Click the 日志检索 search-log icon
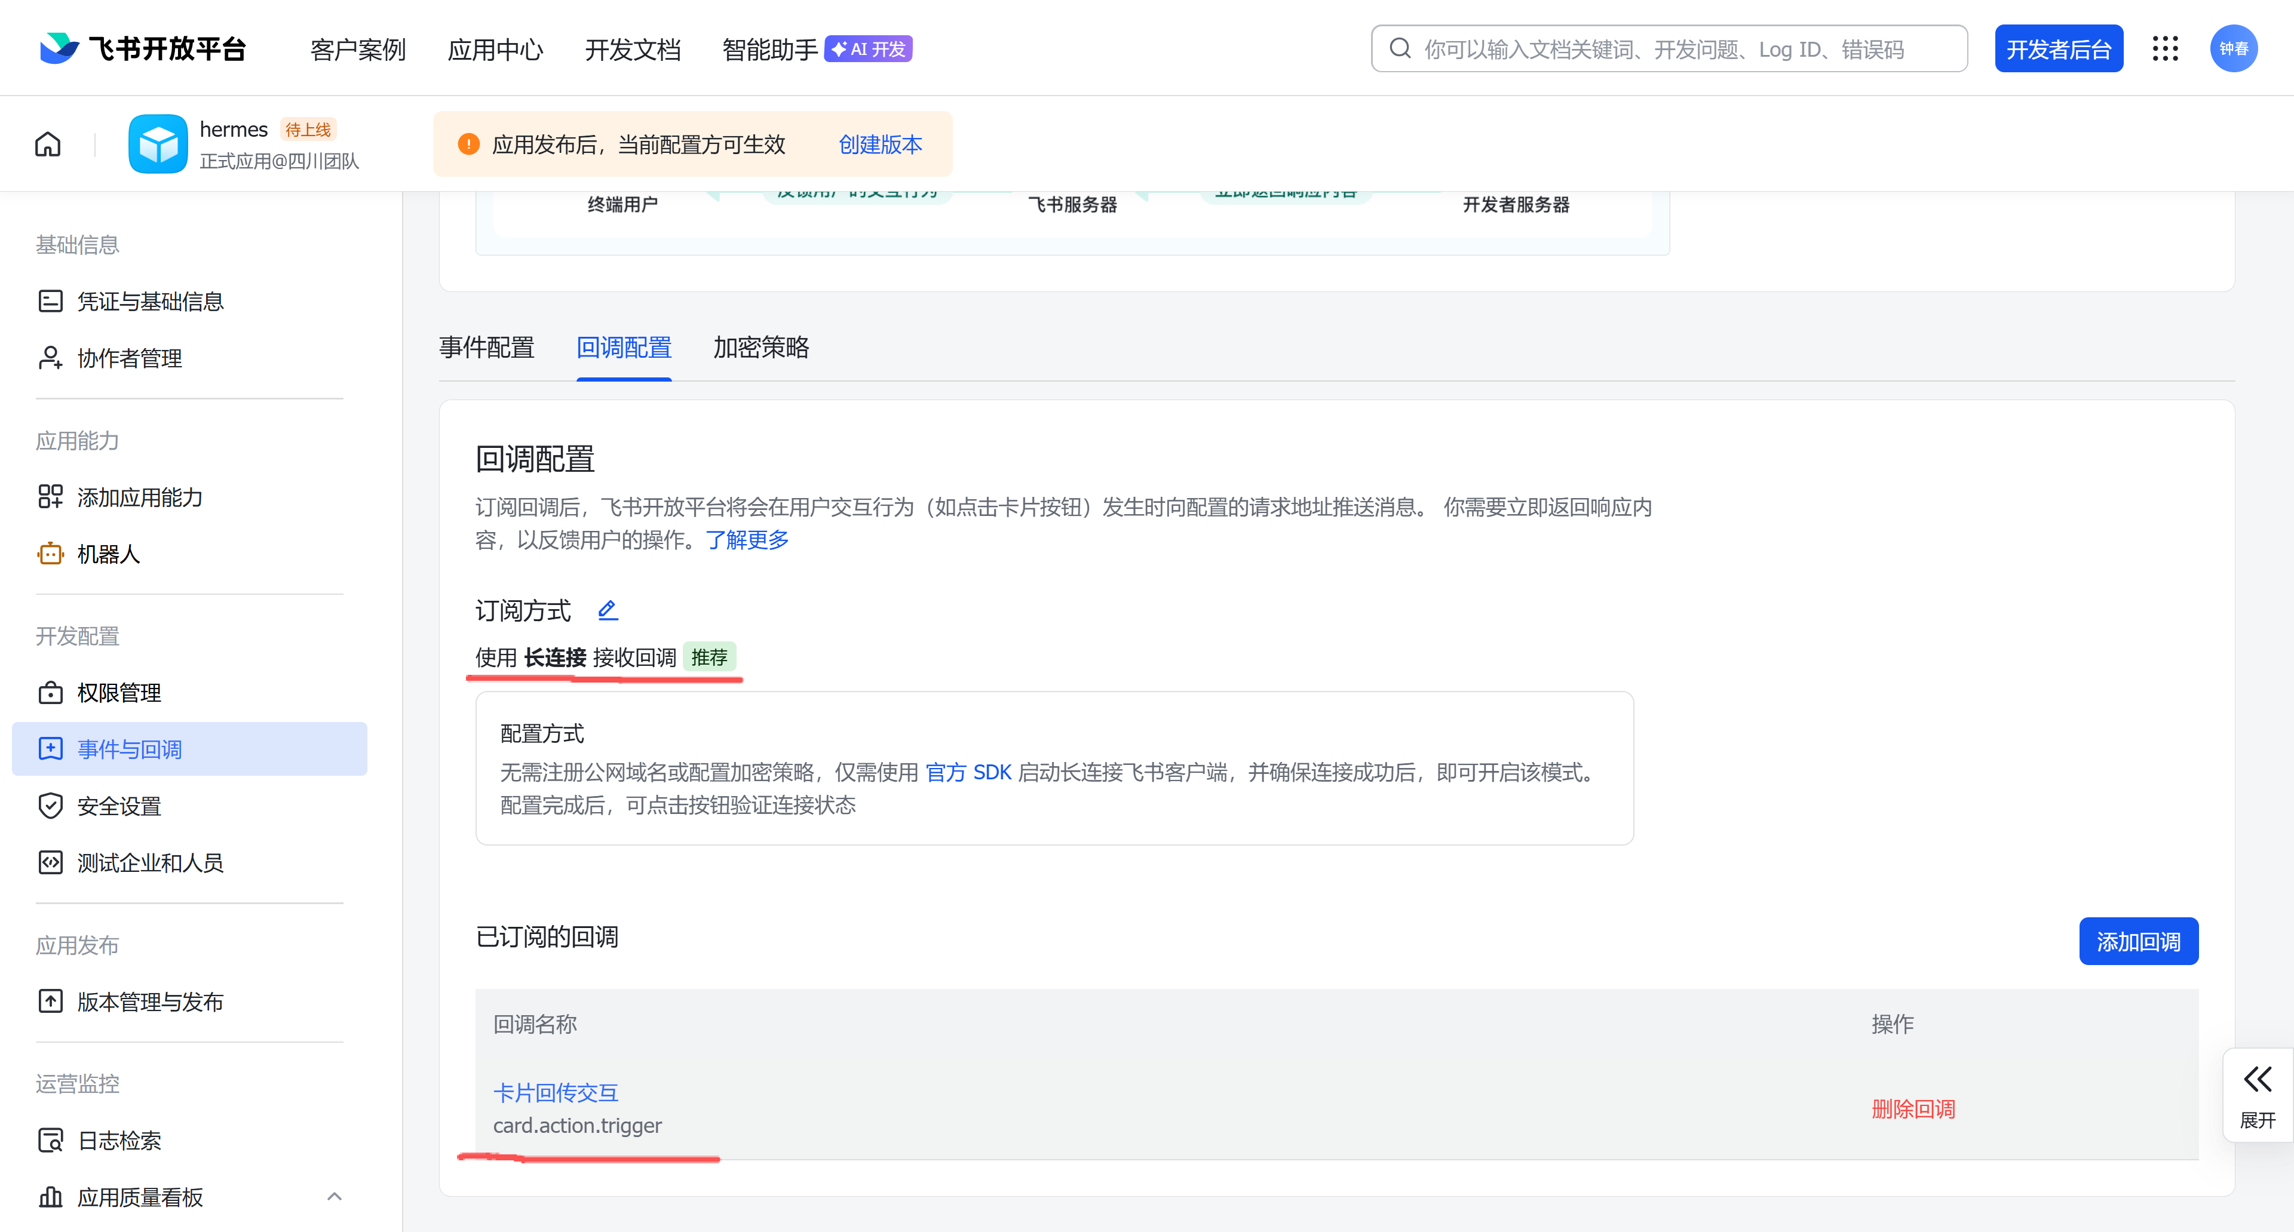Screen dimensions: 2294x1232 [51, 1140]
